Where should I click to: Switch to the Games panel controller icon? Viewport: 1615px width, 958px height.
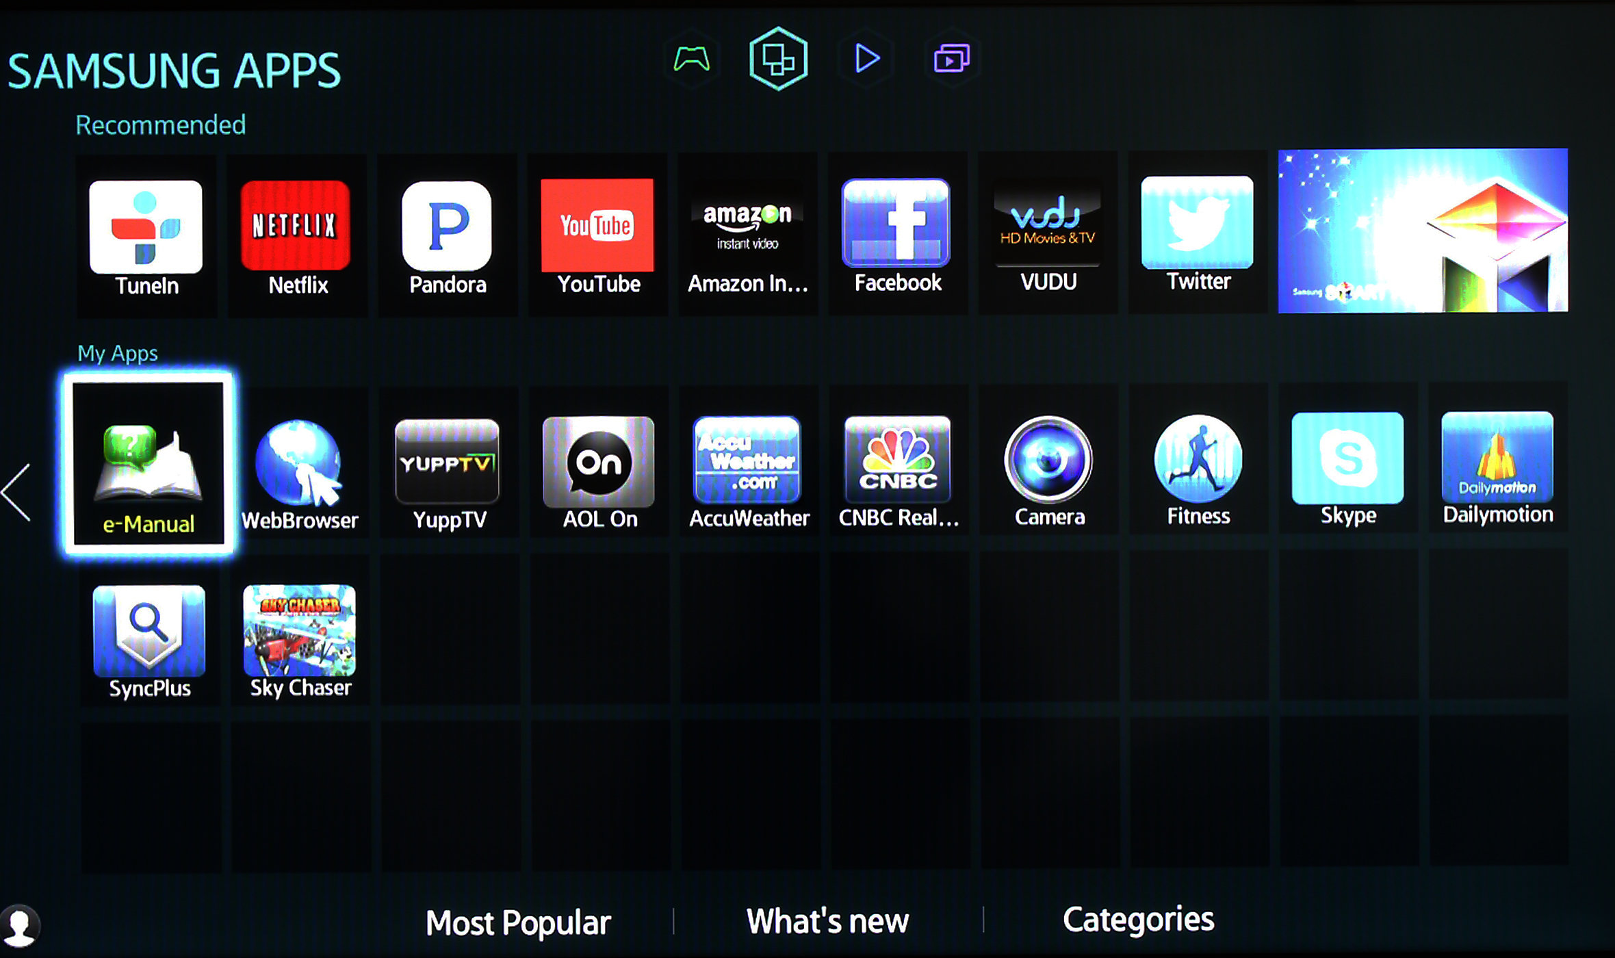tap(692, 60)
